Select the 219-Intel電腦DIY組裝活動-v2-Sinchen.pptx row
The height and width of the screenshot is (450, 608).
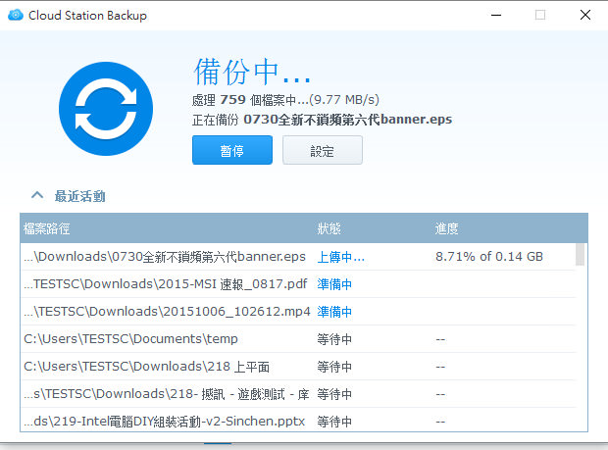(298, 420)
